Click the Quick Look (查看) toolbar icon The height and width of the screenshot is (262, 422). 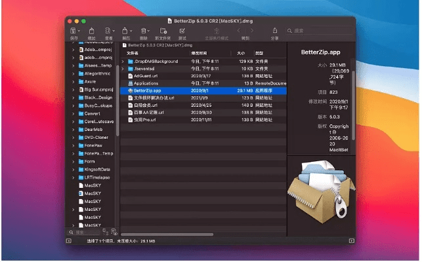pyautogui.click(x=108, y=31)
